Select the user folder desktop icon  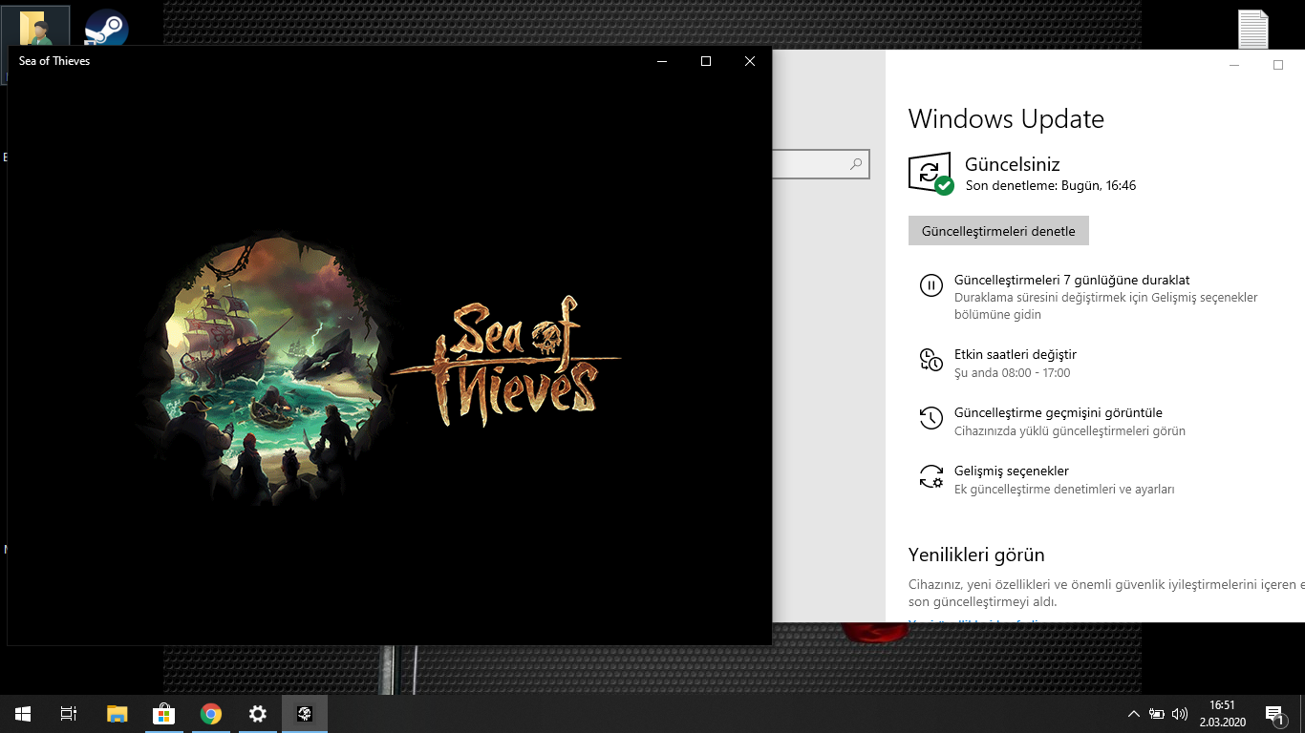pos(35,28)
